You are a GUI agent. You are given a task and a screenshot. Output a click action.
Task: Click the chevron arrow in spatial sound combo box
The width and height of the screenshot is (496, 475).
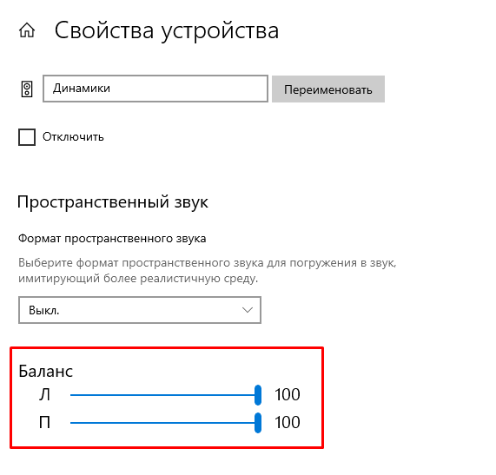[248, 310]
